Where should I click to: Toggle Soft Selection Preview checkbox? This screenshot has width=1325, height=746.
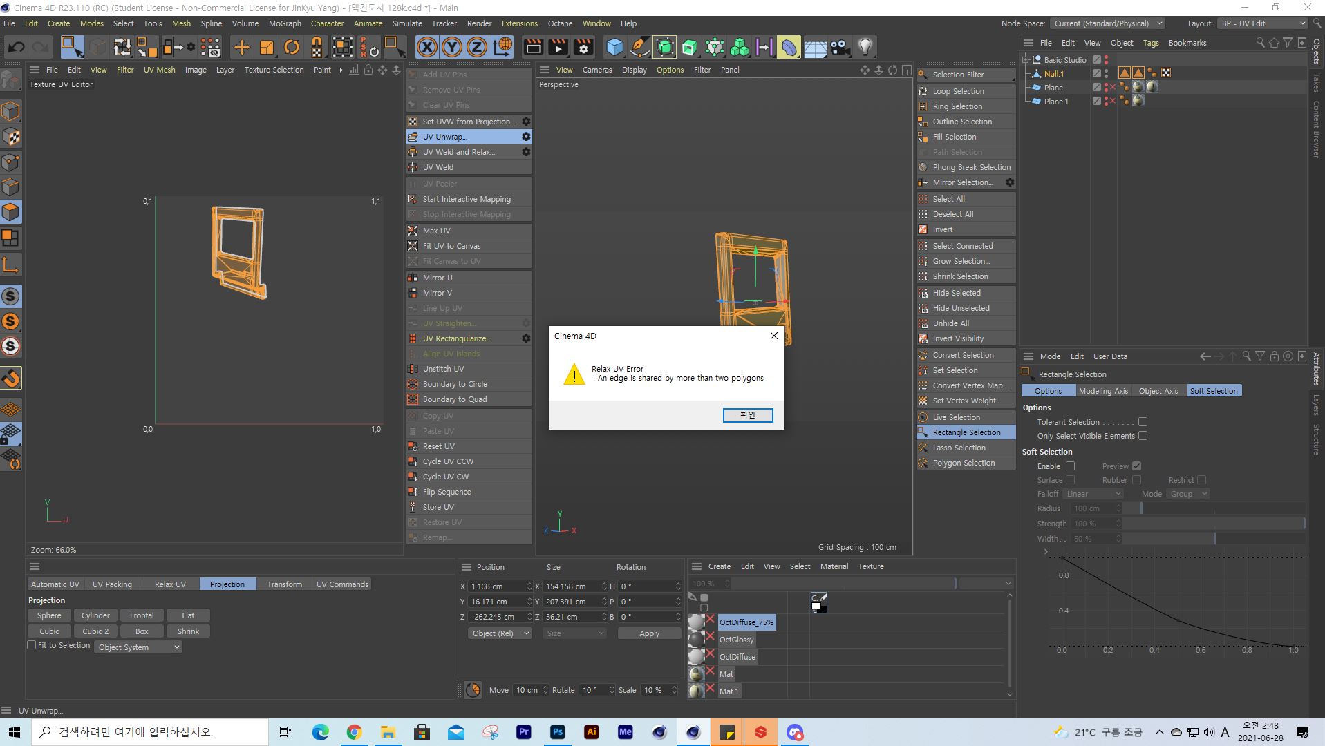click(1136, 466)
